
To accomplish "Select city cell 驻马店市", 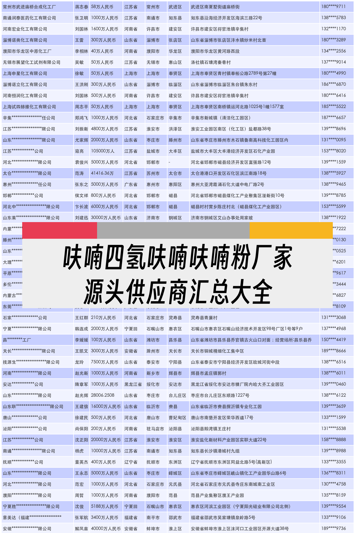I will pyautogui.click(x=155, y=429).
